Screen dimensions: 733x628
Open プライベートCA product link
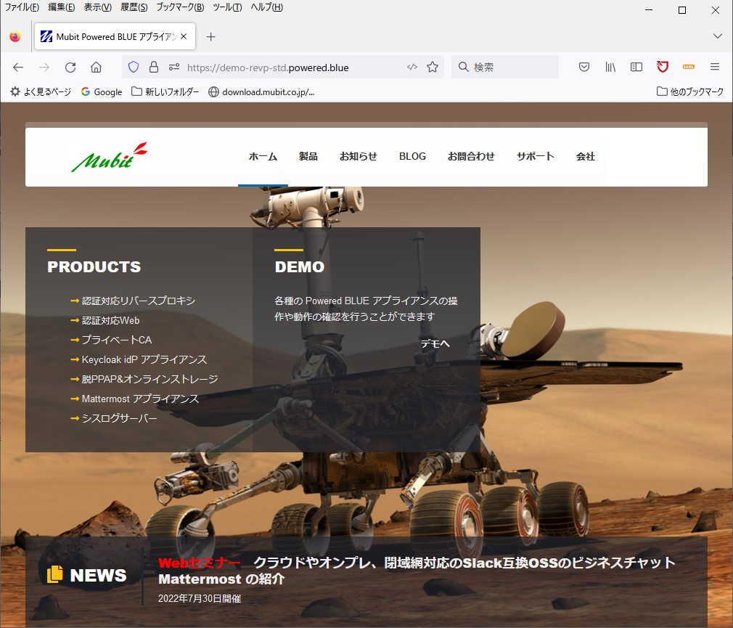[116, 340]
